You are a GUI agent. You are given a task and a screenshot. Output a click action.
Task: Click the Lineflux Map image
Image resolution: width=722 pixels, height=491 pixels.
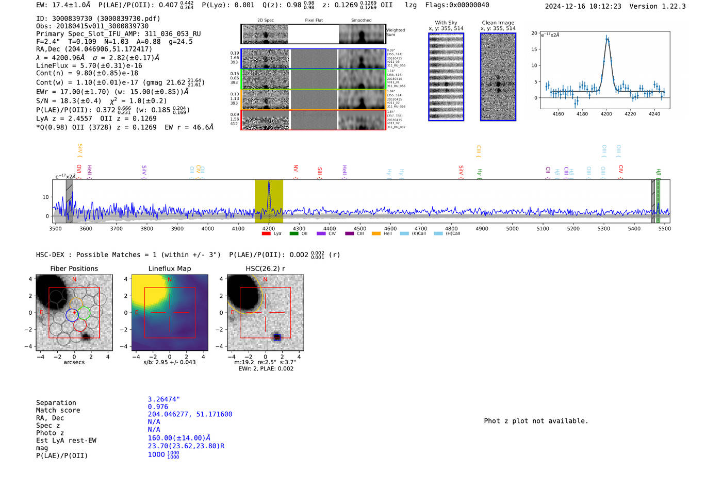(170, 313)
